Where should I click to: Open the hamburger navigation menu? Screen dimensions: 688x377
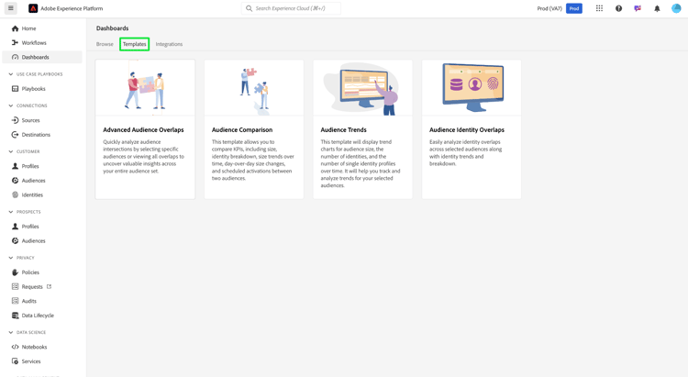click(10, 8)
